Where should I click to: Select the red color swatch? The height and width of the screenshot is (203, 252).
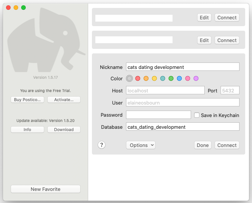pos(138,78)
